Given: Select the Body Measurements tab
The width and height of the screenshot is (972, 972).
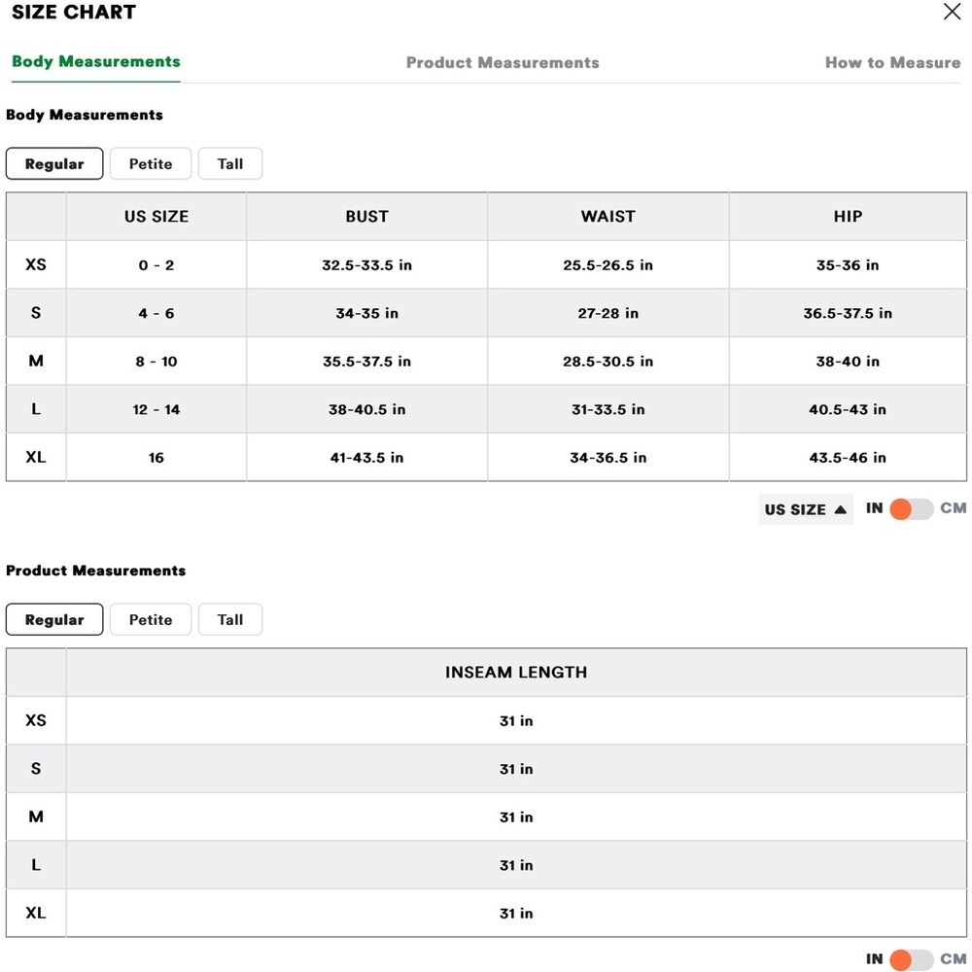Looking at the screenshot, I should [96, 61].
